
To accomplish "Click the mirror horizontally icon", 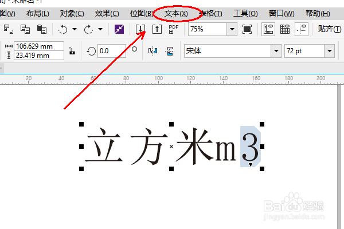I will 153,51.
